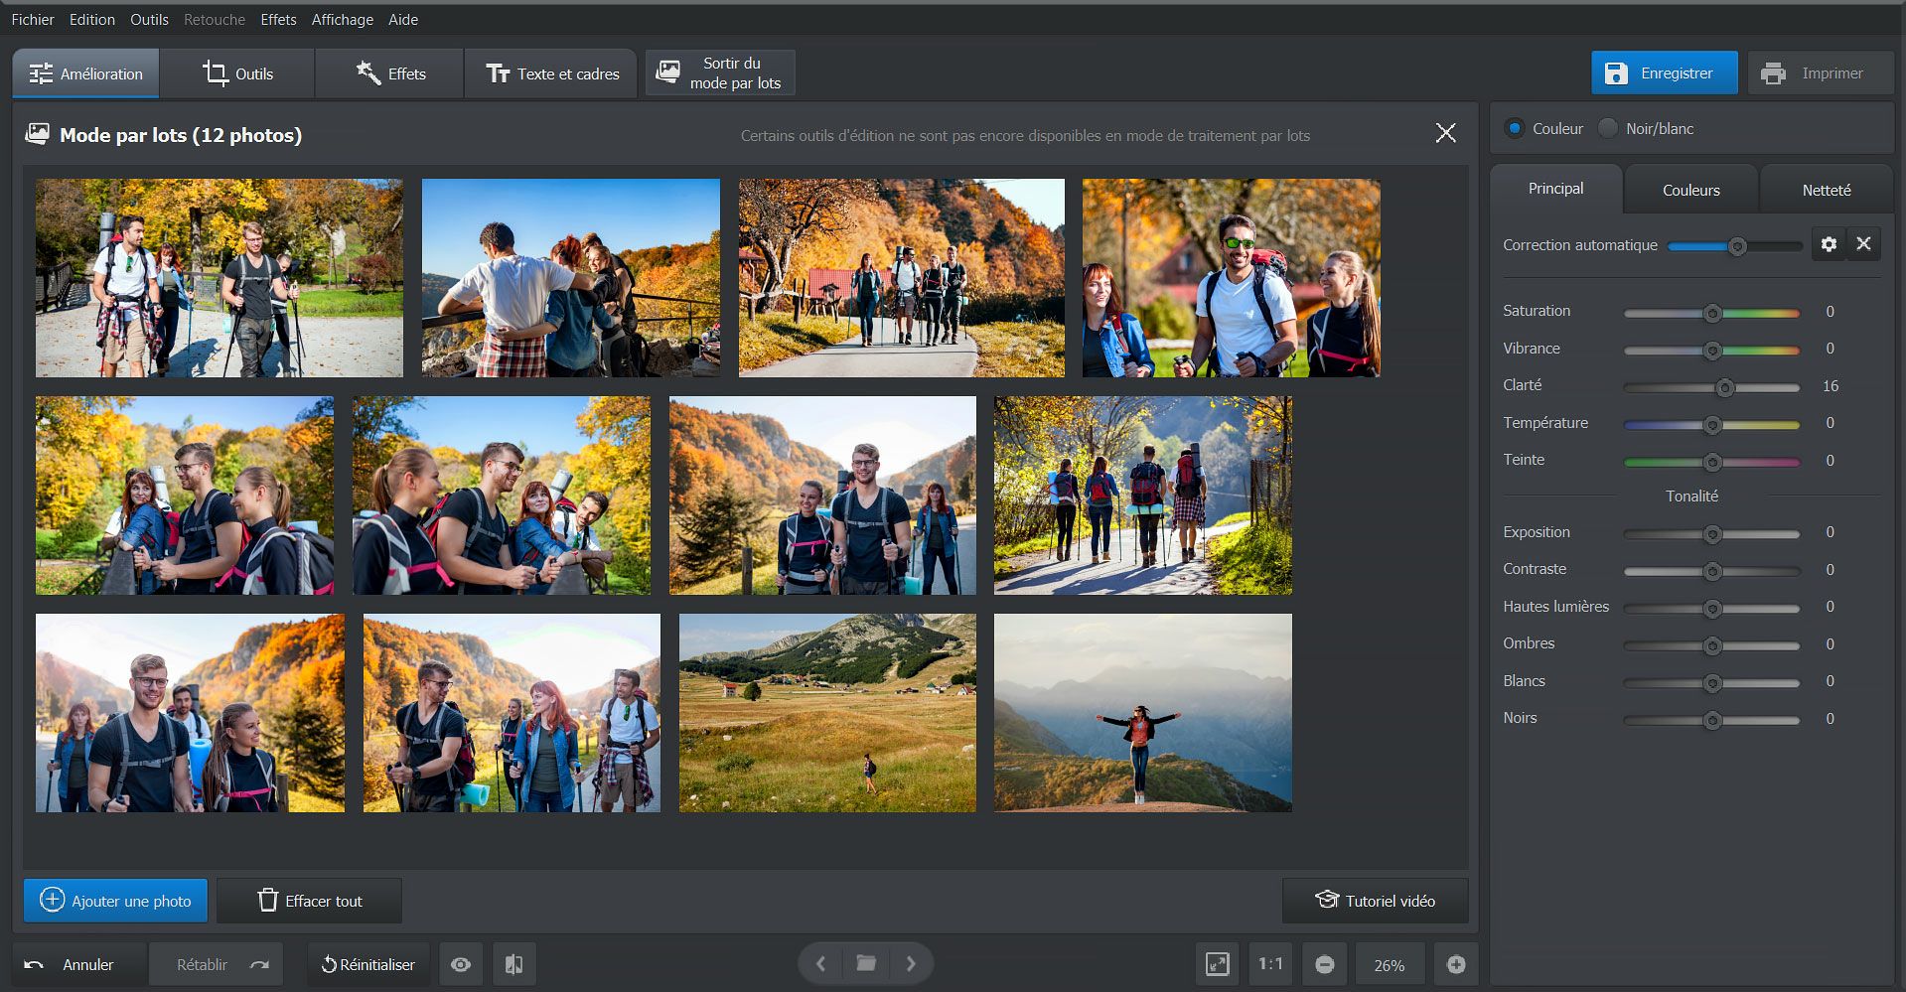Toggle the eye preview original button
This screenshot has height=992, width=1906.
(x=461, y=964)
